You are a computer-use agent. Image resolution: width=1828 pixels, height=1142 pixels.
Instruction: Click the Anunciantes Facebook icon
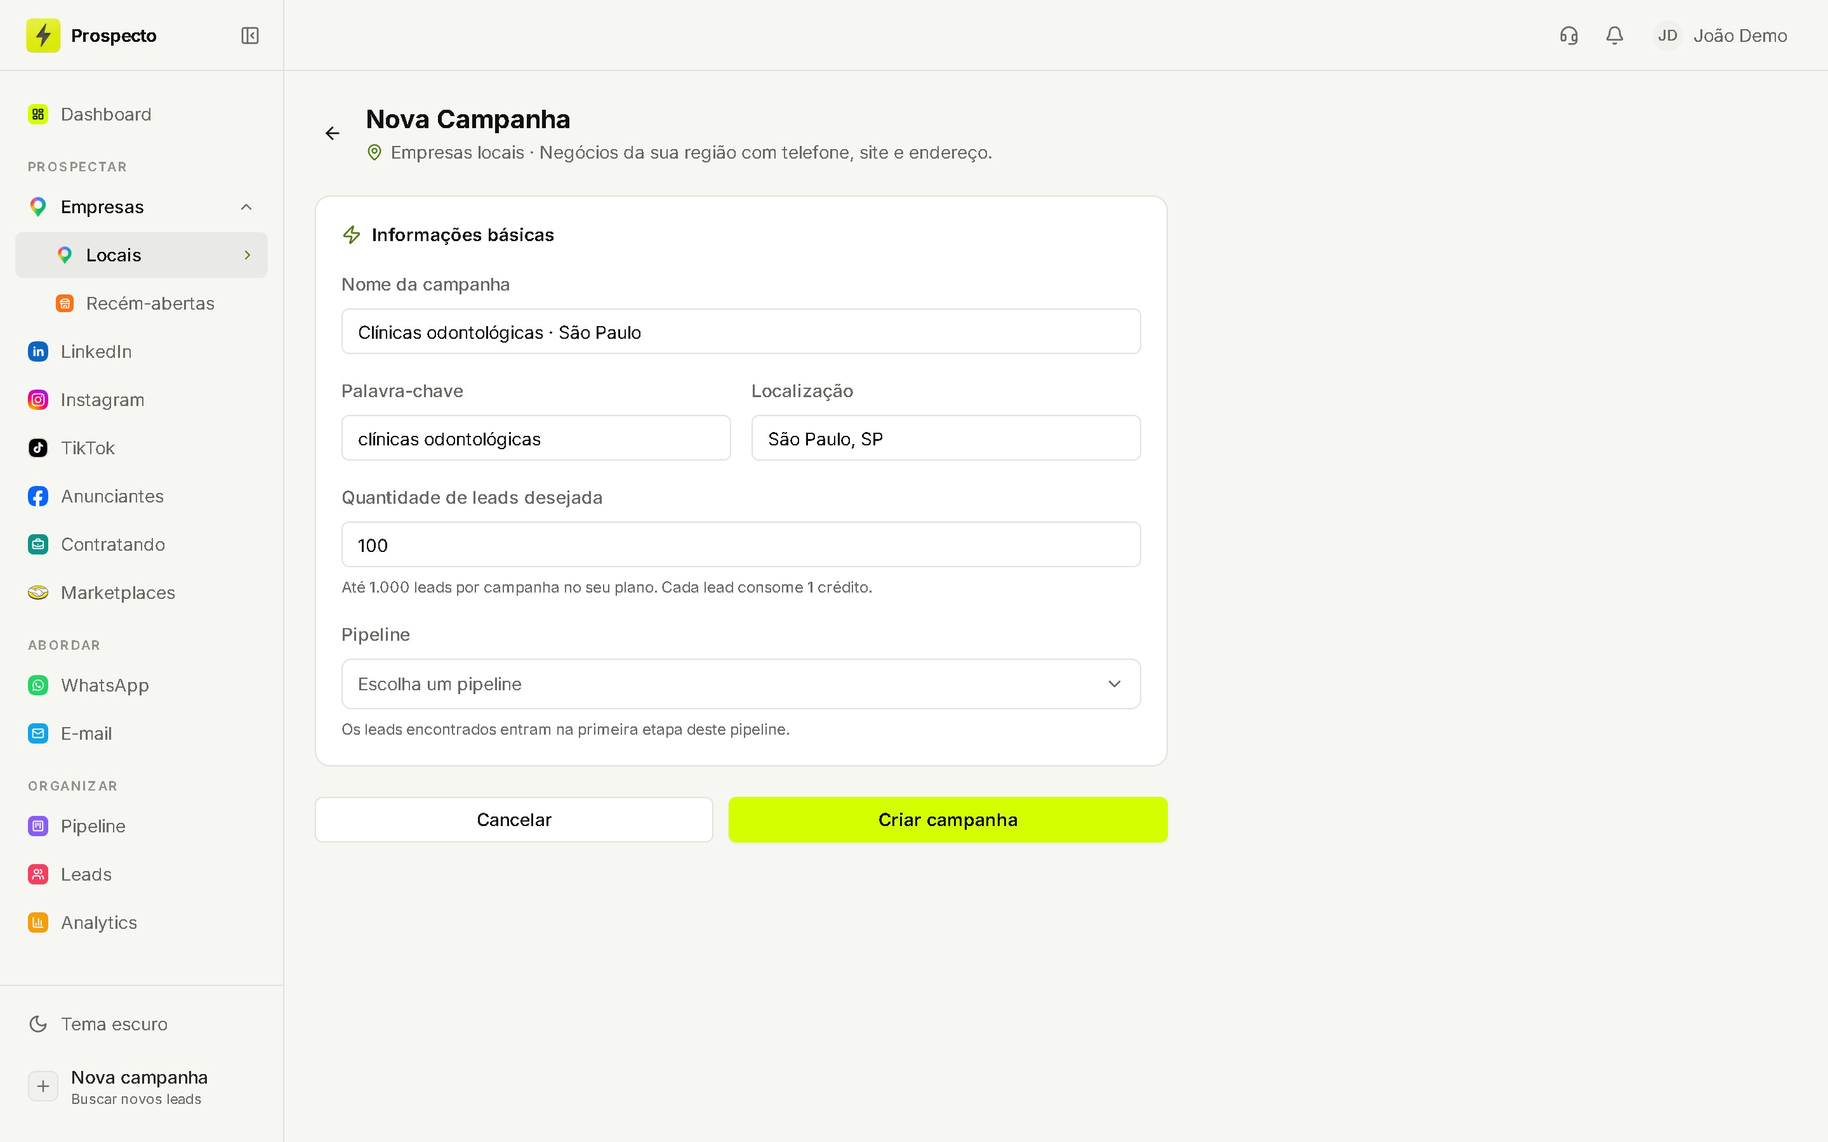tap(38, 496)
